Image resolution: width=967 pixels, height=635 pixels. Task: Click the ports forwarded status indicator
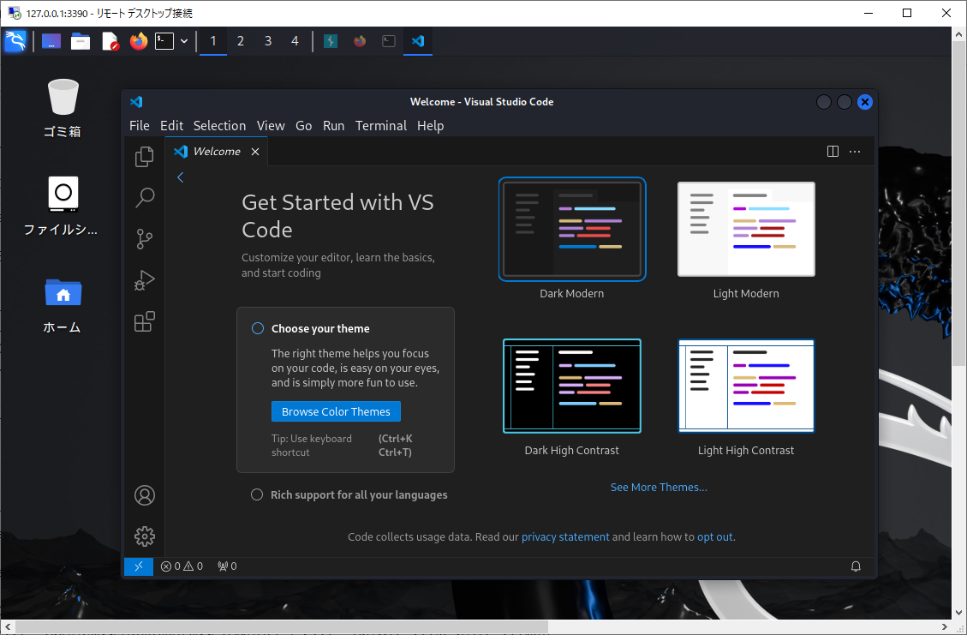click(227, 566)
